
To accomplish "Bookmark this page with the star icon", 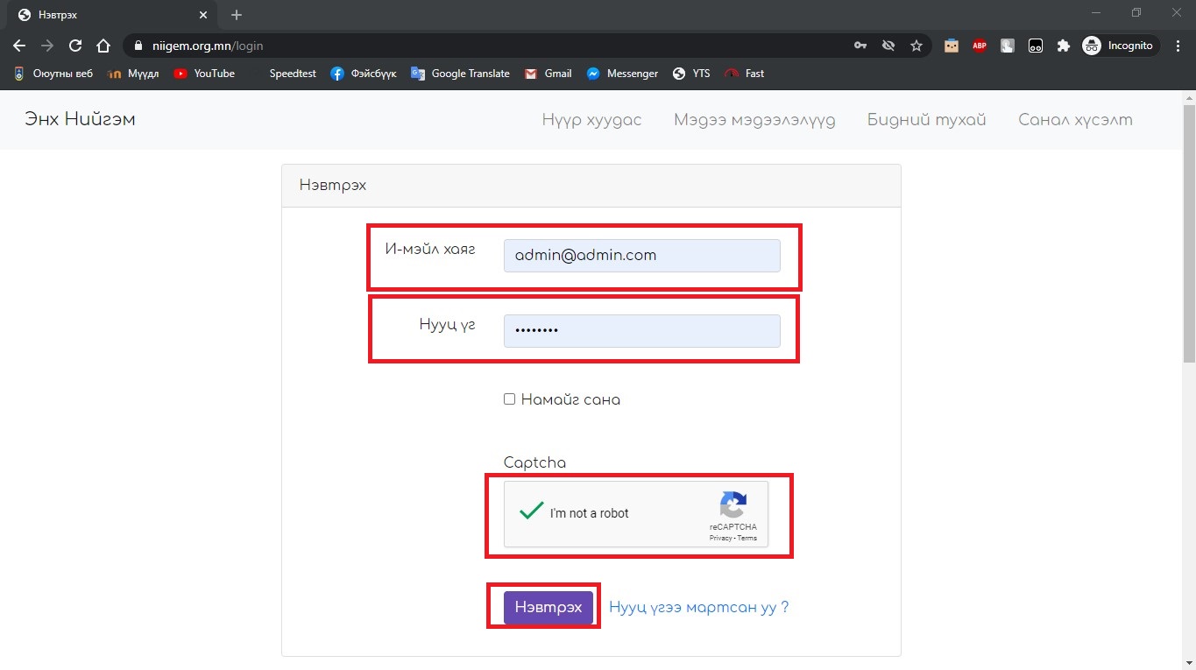I will click(x=916, y=46).
